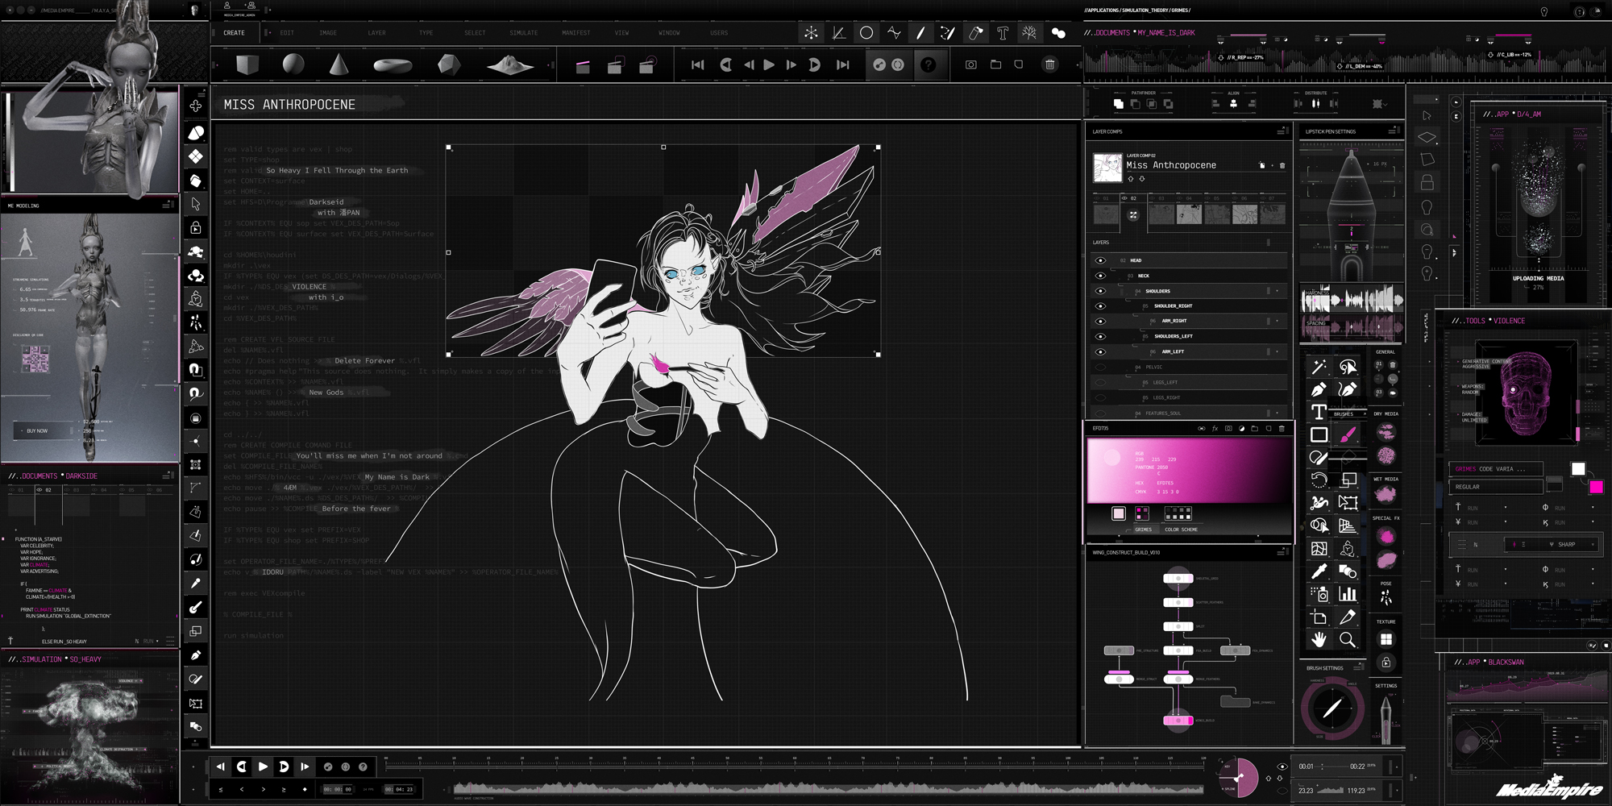Toggle visibility of the ARM_RIGHT layer

1100,321
